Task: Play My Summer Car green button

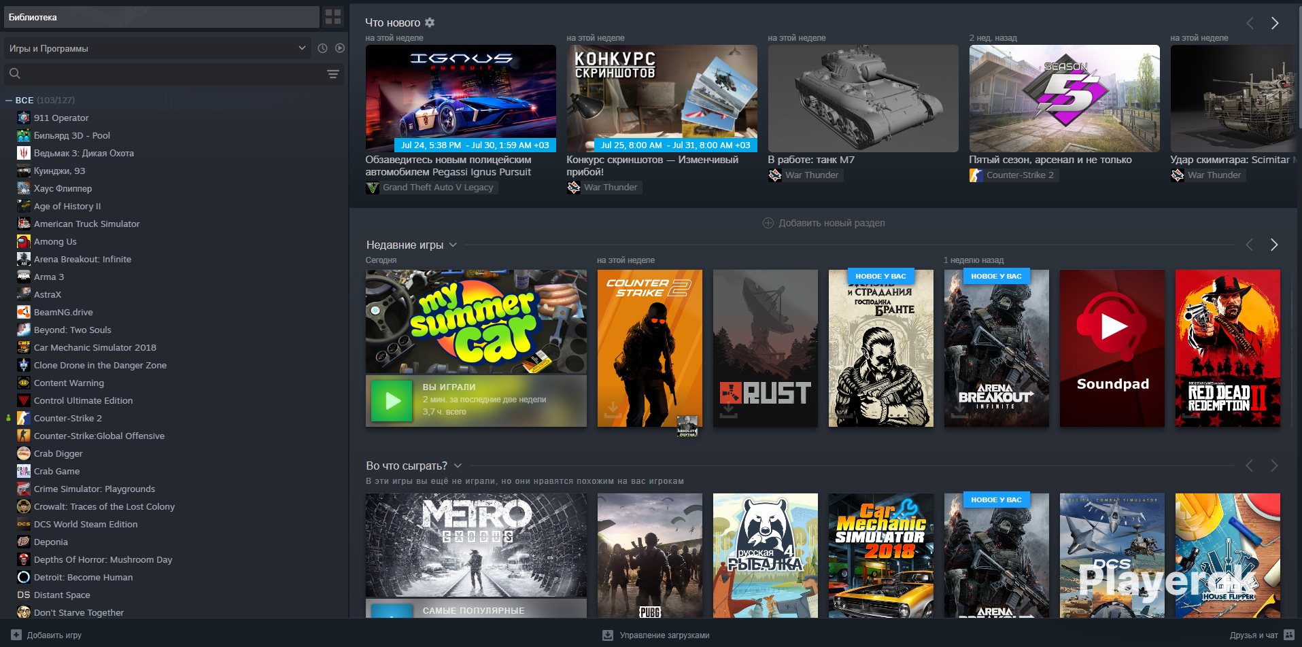Action: pyautogui.click(x=392, y=401)
